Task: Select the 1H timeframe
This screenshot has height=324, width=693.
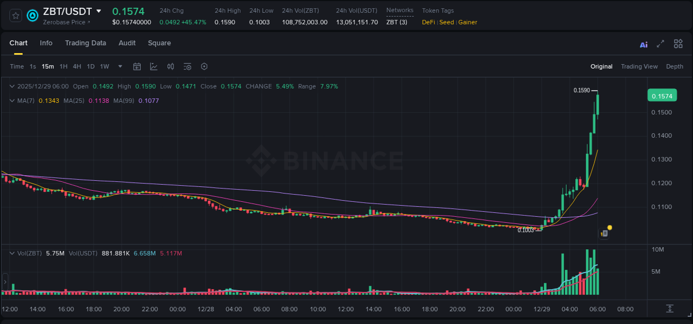Action: pos(64,66)
